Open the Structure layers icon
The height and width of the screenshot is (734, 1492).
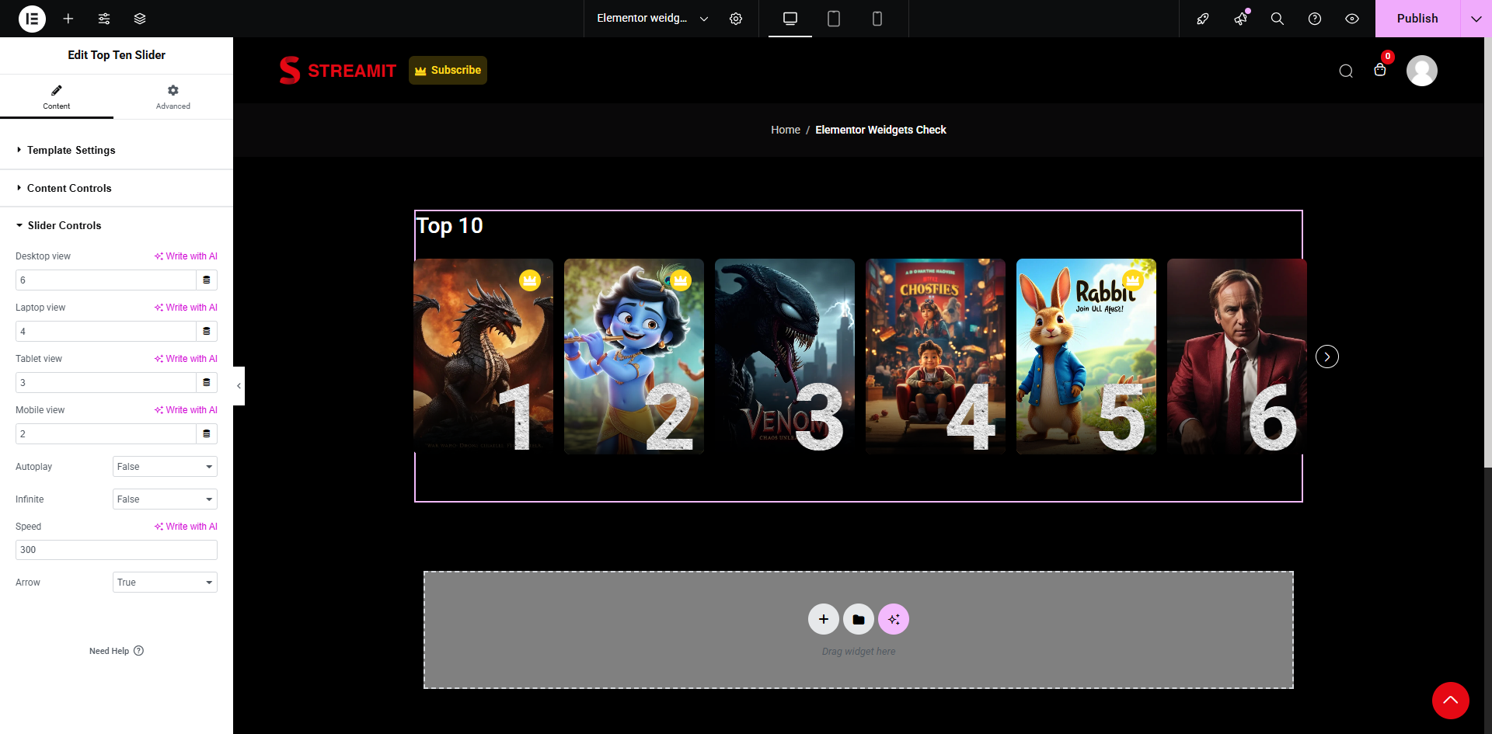(140, 19)
